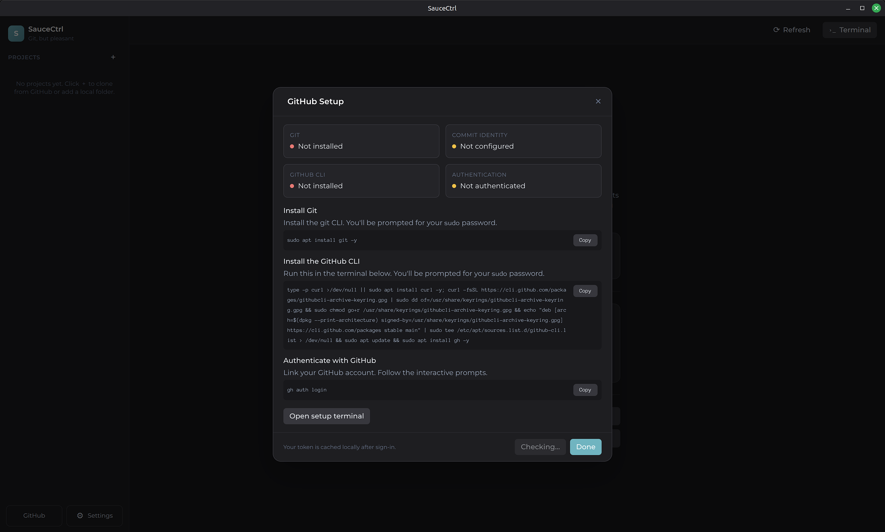Click the SauceCtrl window title
The width and height of the screenshot is (885, 532).
pyautogui.click(x=442, y=8)
